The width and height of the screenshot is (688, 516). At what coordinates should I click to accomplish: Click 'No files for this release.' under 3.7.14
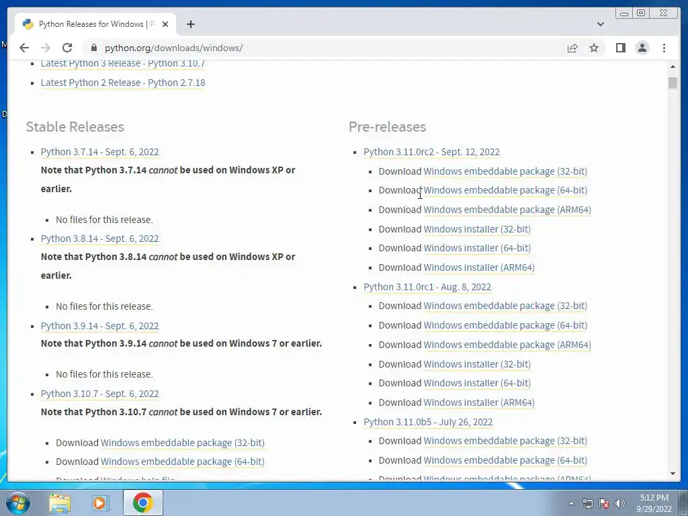(x=104, y=220)
